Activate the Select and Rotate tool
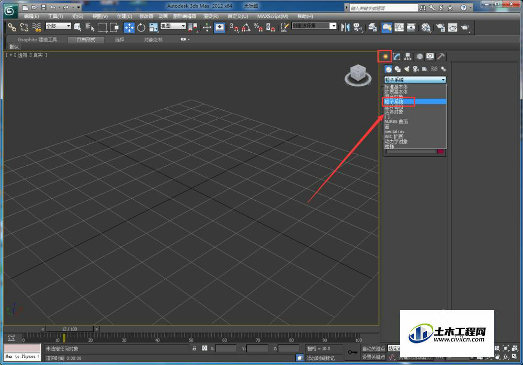 [x=141, y=27]
